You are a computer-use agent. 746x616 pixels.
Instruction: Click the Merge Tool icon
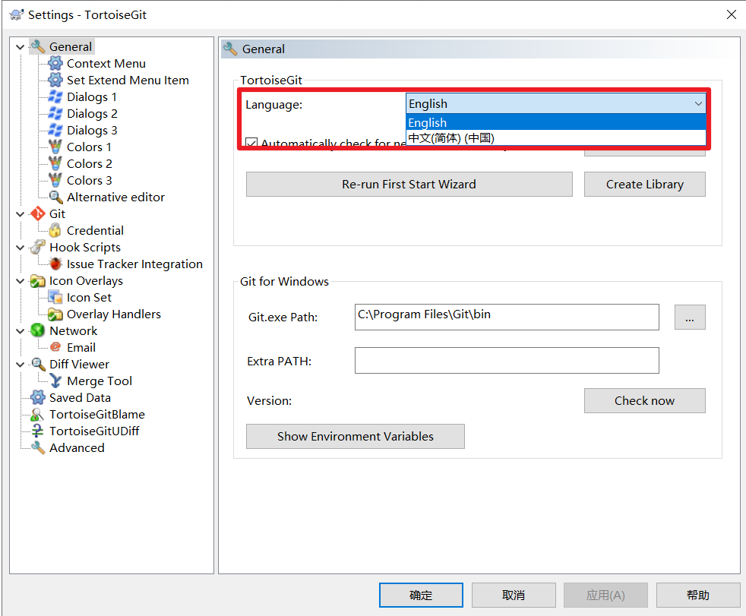pos(55,381)
